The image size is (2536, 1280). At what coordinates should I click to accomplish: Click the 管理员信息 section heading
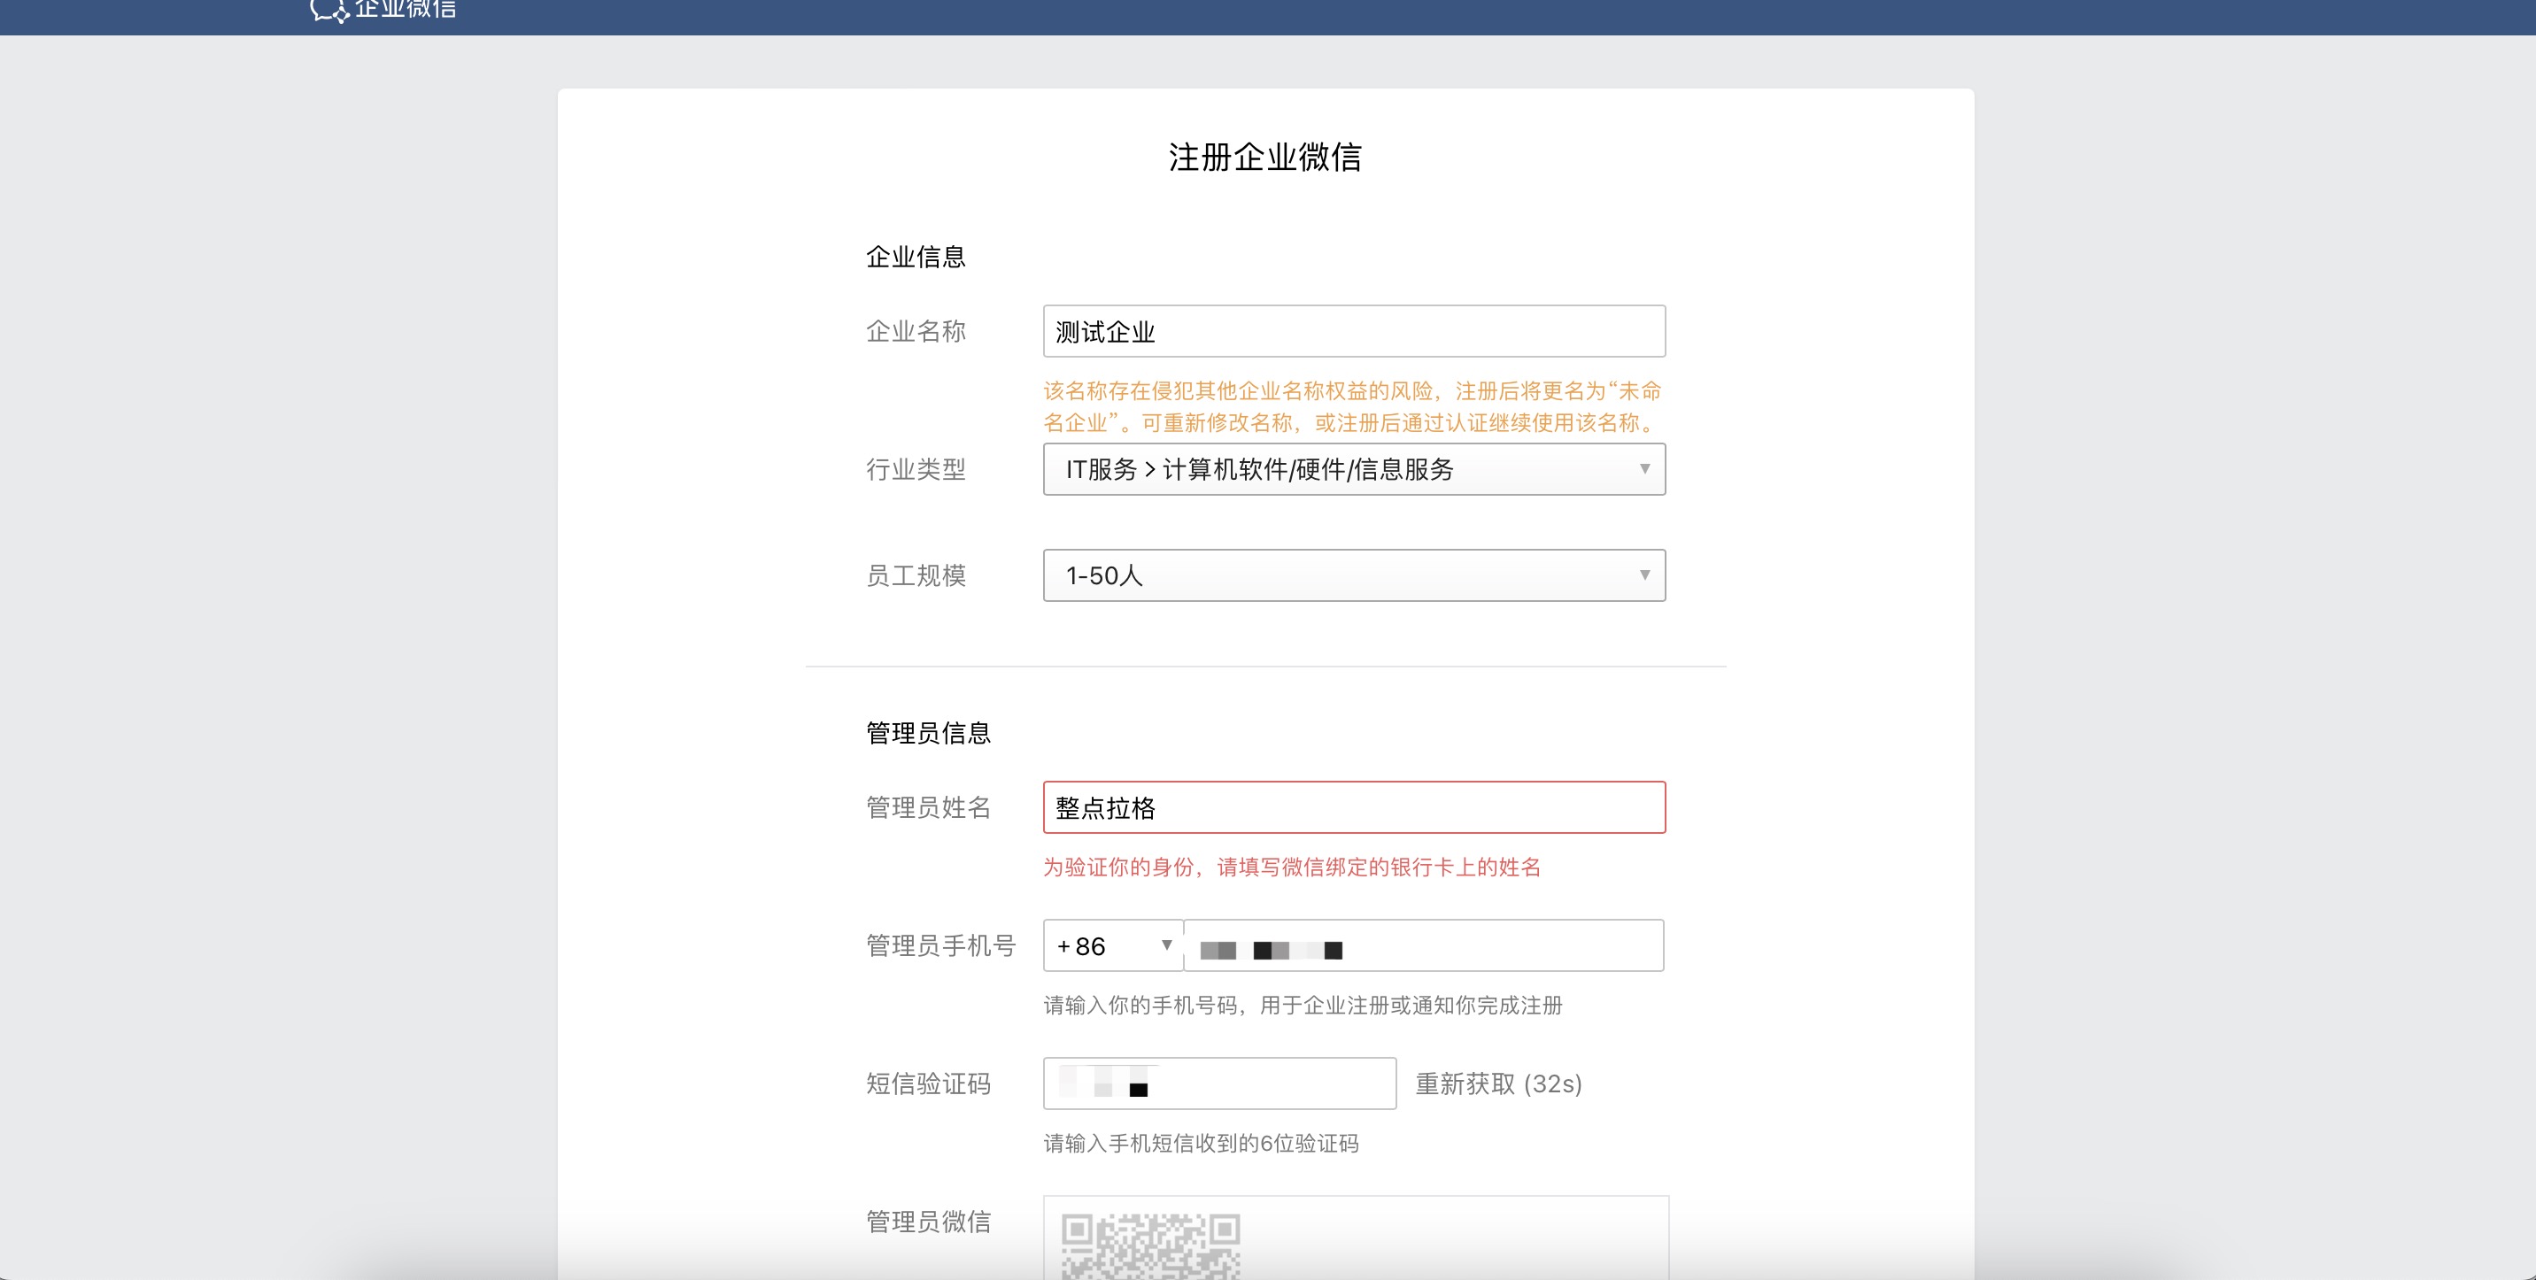928,732
